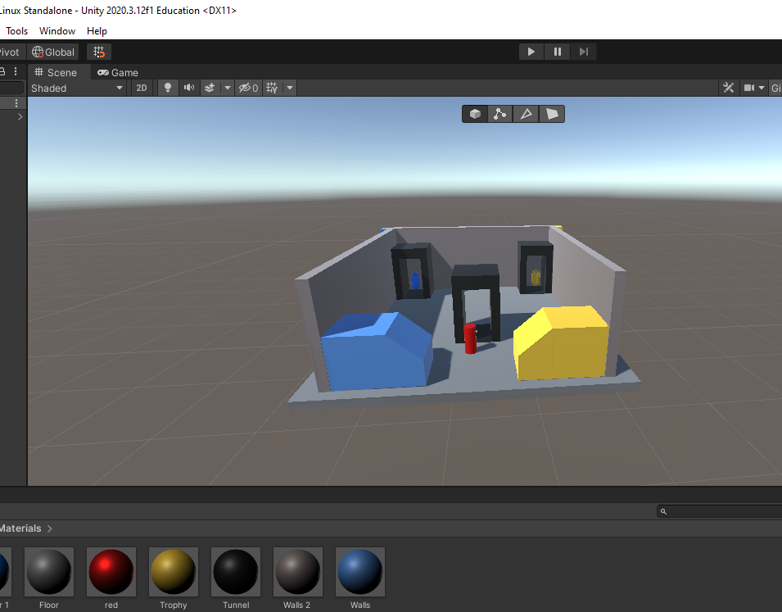Open the Shaded draw mode dropdown

point(77,88)
